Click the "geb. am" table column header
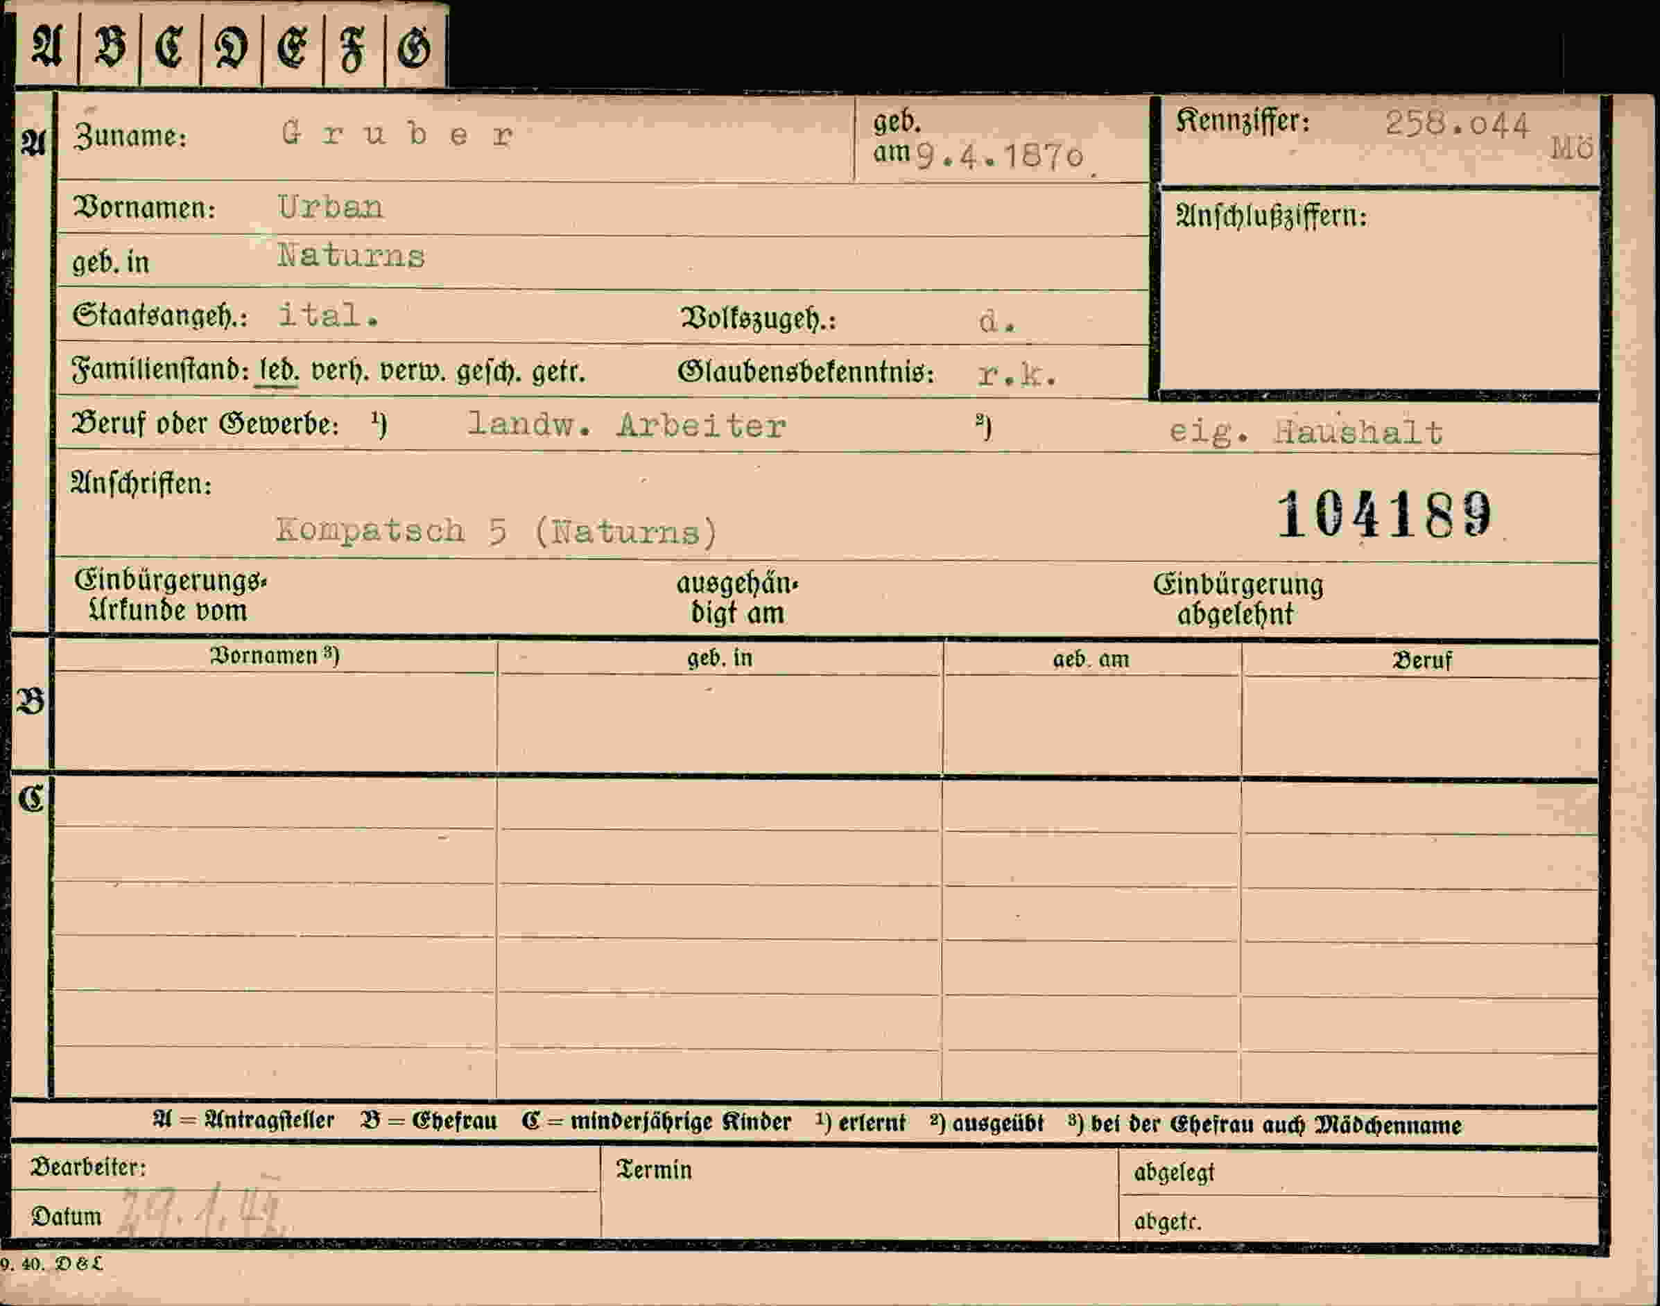1660x1306 pixels. pos(1090,659)
